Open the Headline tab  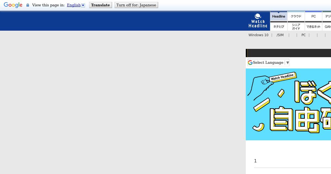click(279, 16)
